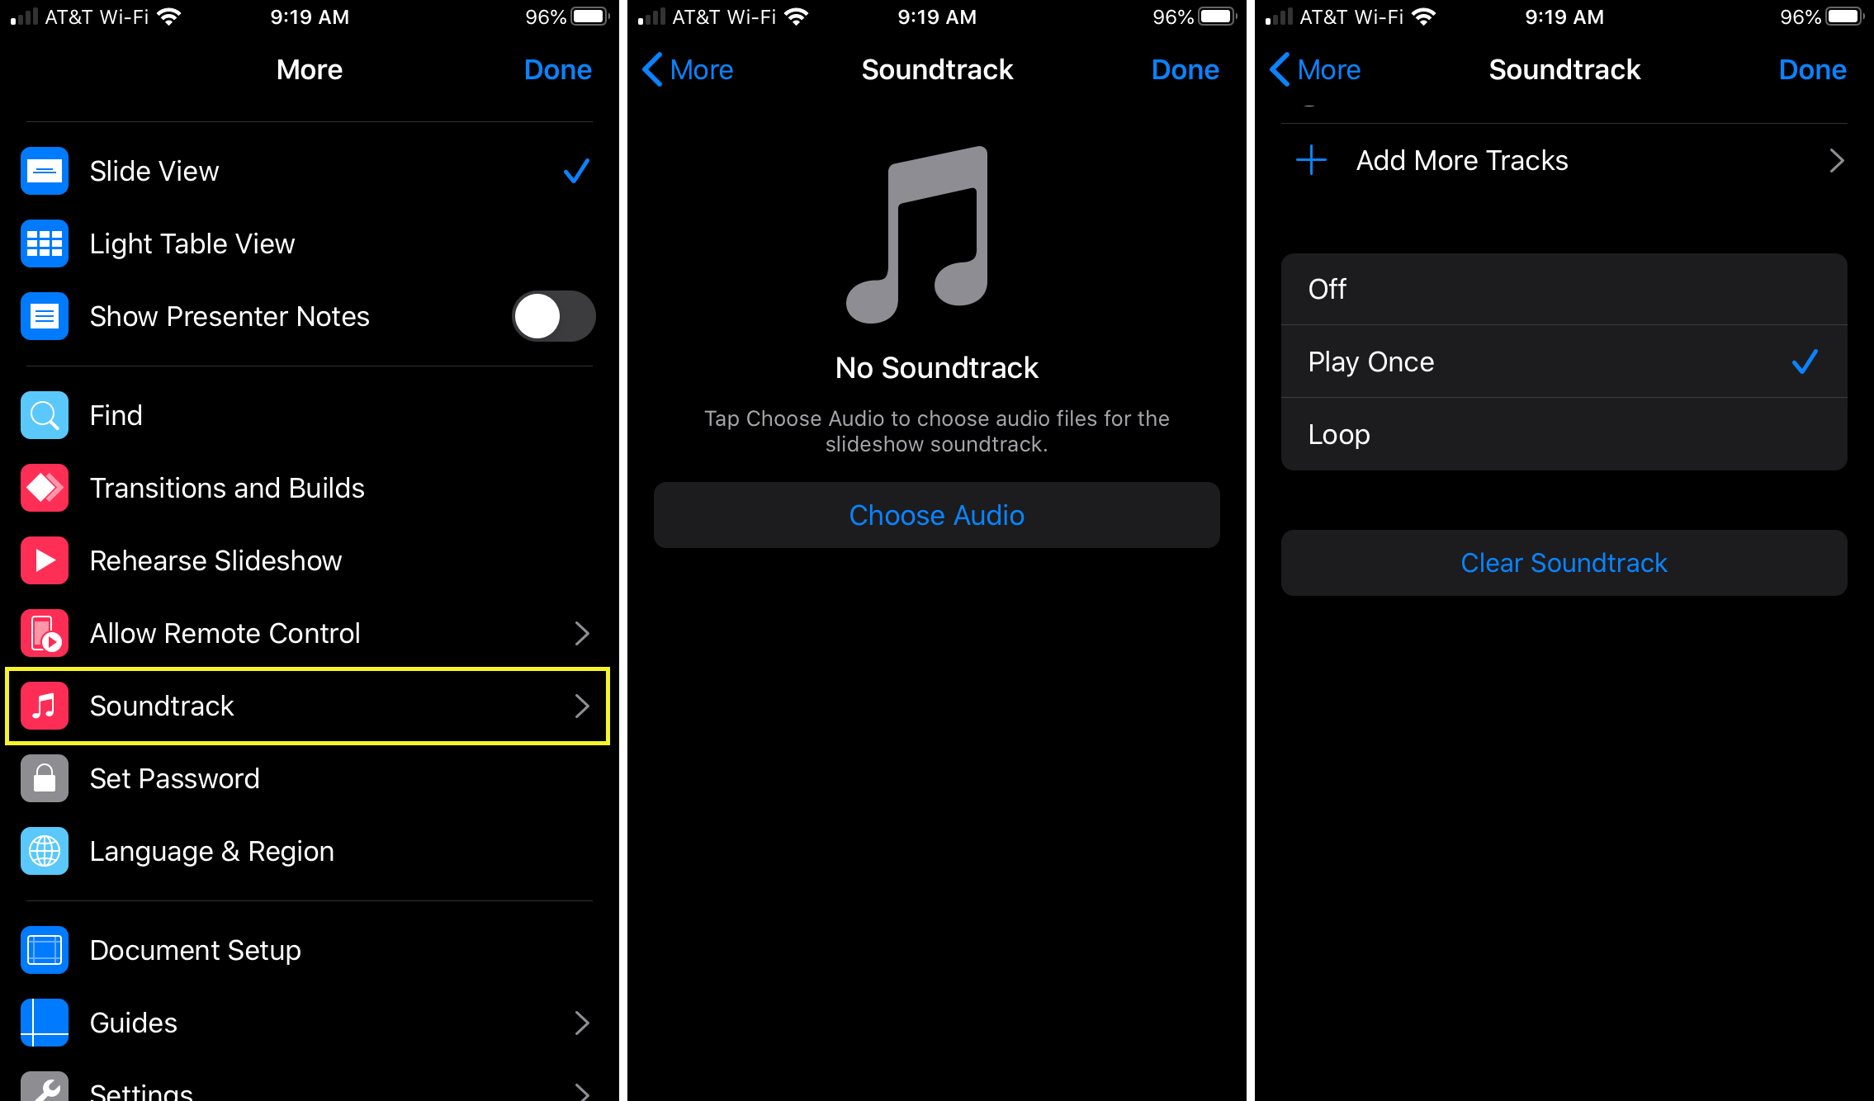Tap the Light Table View icon
This screenshot has width=1874, height=1101.
click(x=43, y=243)
